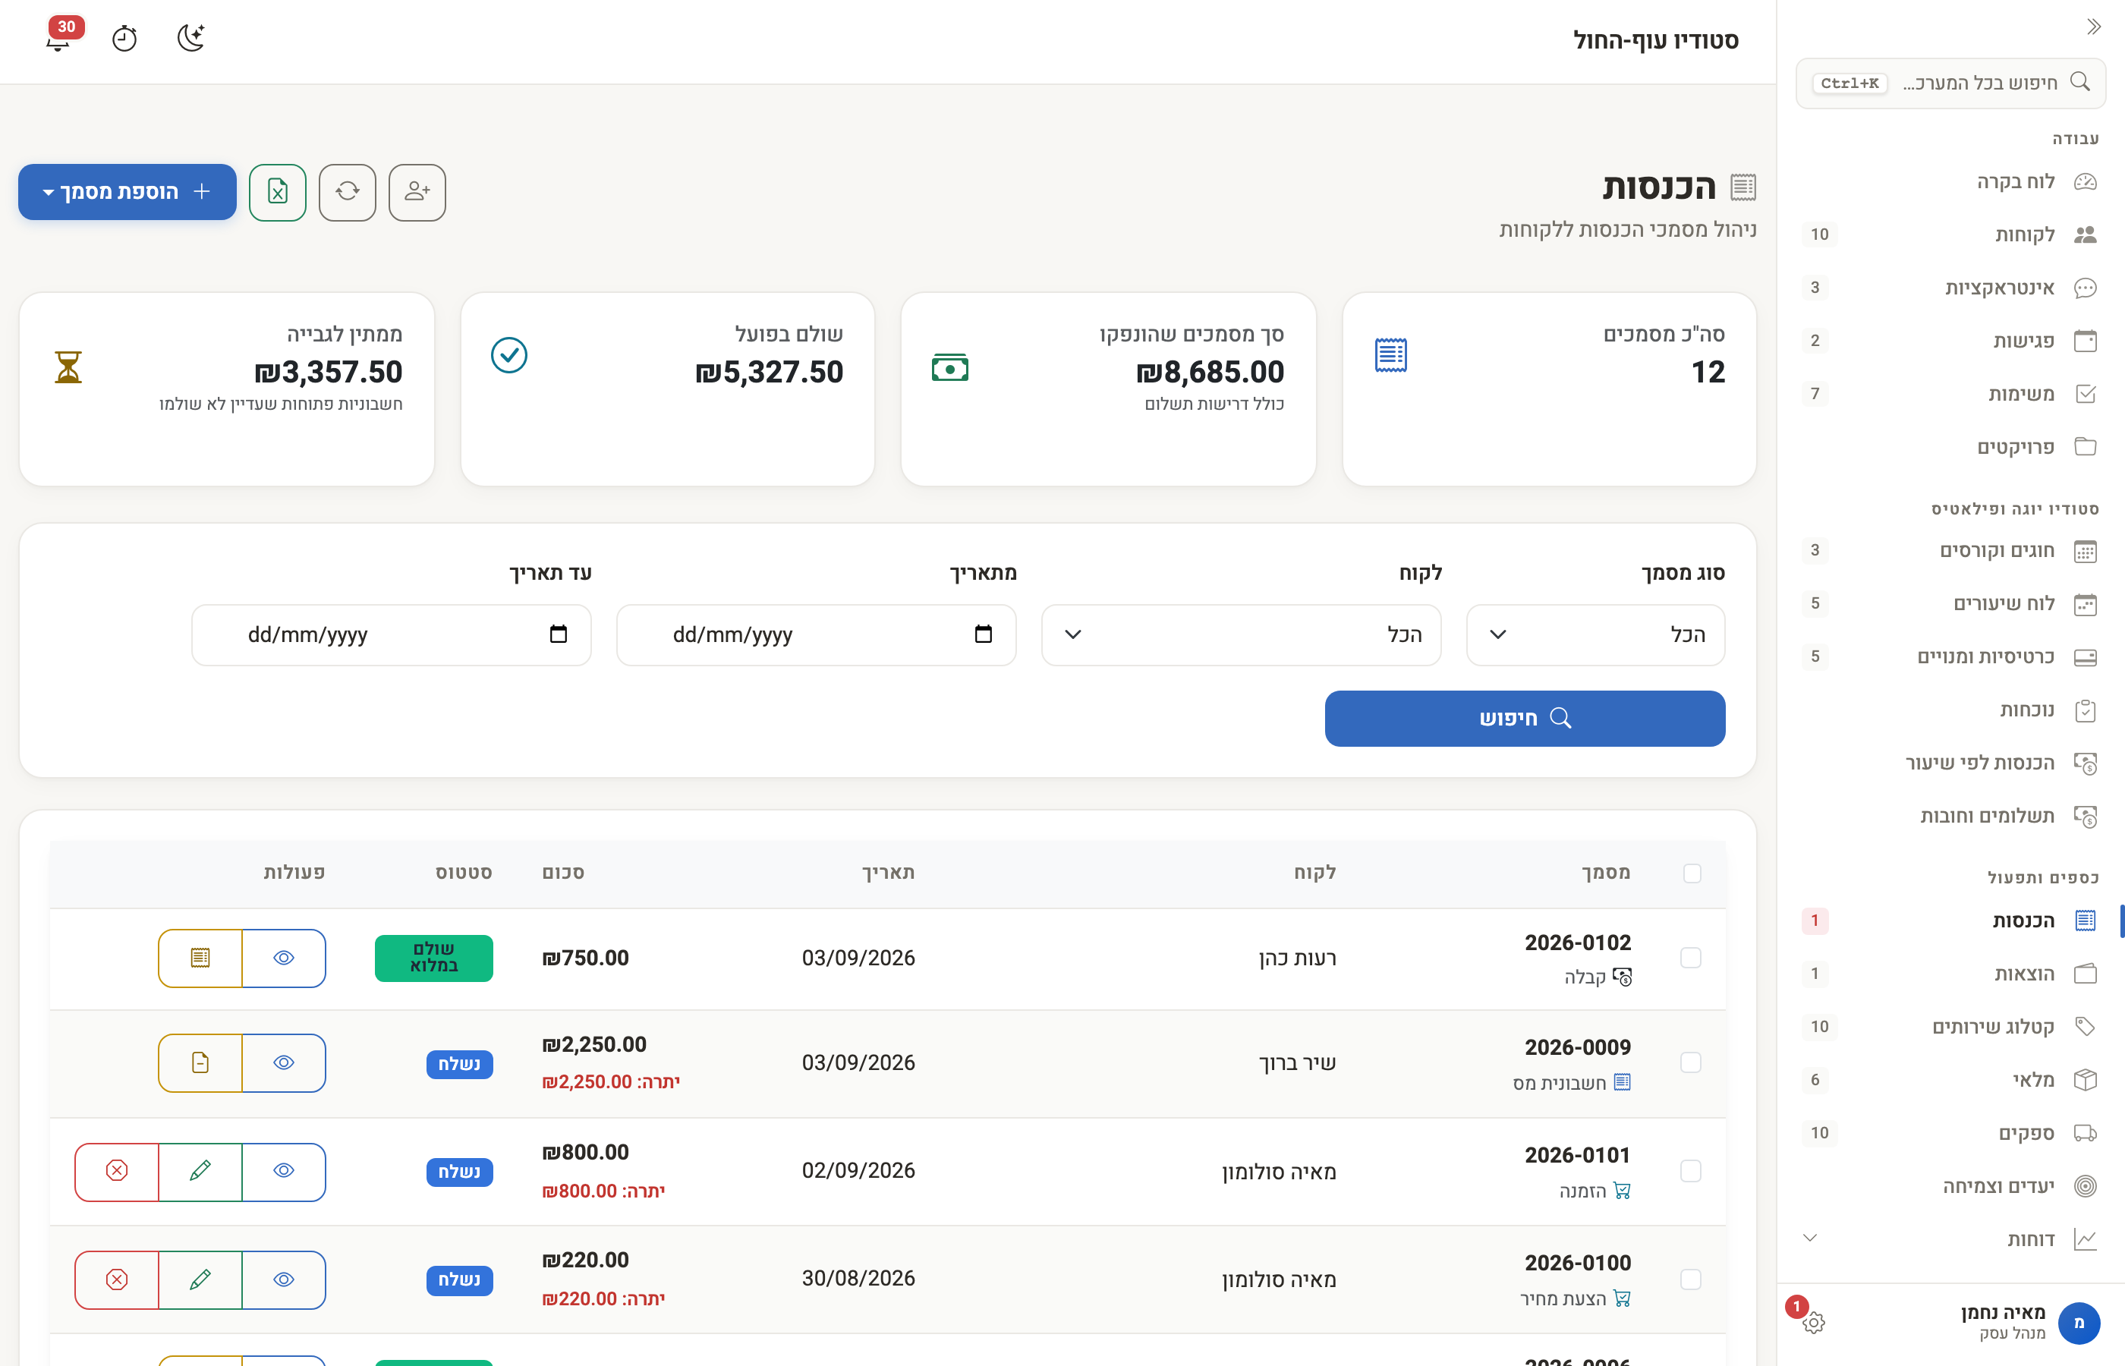Go to לוח בקרה in sidebar
Viewport: 2125px width, 1366px height.
coord(1950,182)
